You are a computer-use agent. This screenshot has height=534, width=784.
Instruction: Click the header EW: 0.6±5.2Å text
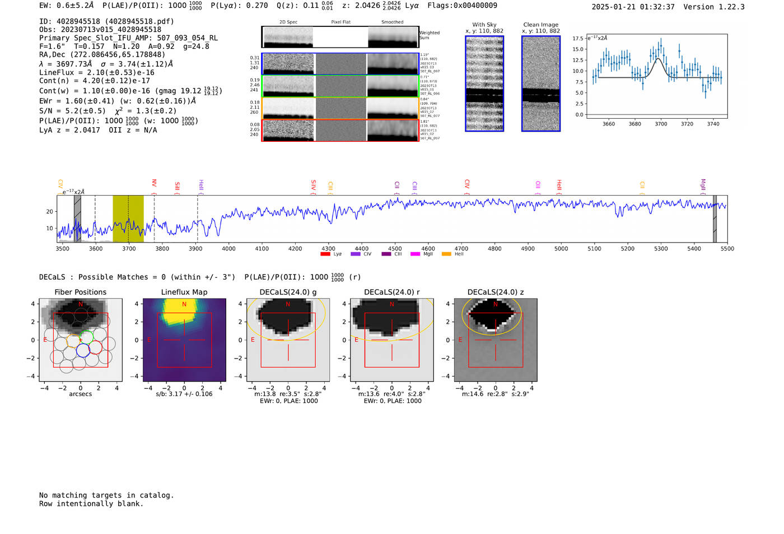point(67,5)
